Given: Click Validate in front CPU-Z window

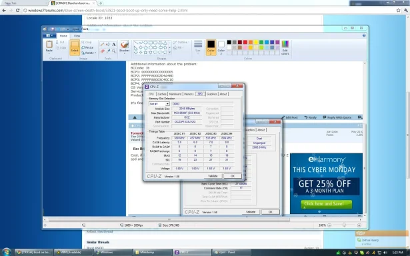Looking at the screenshot, I should [x=213, y=176].
